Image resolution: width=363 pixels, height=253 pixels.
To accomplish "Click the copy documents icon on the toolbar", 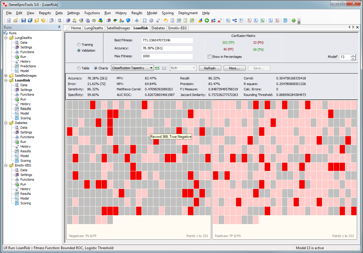I will point(51,20).
